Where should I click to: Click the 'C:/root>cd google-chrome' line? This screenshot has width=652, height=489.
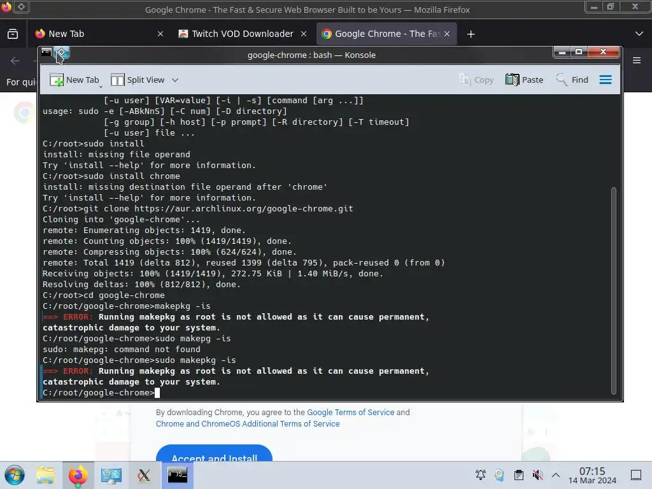pyautogui.click(x=104, y=295)
